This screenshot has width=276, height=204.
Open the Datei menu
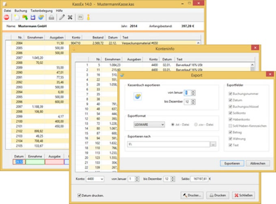(7, 11)
